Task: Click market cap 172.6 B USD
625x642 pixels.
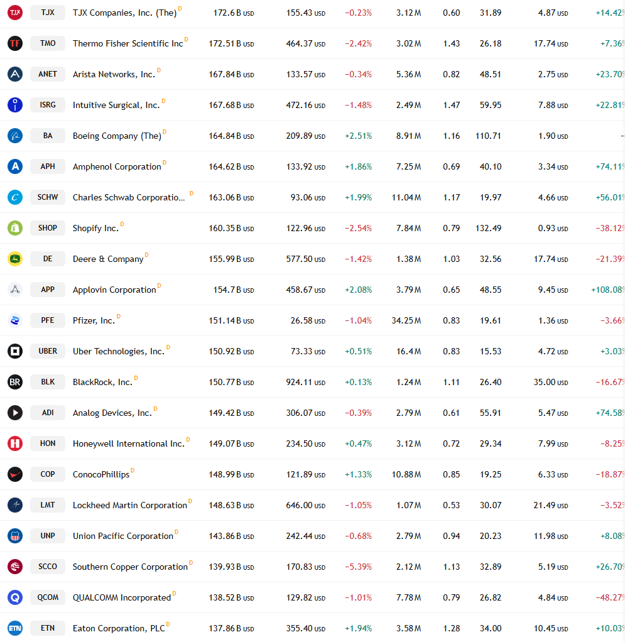Action: 234,13
